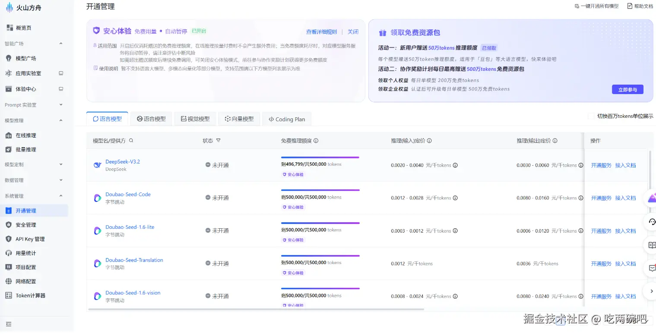Click the 项目配置 icon in sidebar
This screenshot has height=334, width=656.
pos(8,267)
